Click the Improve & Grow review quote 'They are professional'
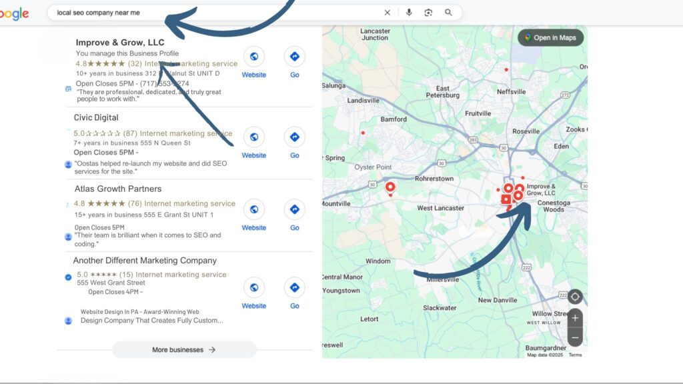 tap(149, 95)
